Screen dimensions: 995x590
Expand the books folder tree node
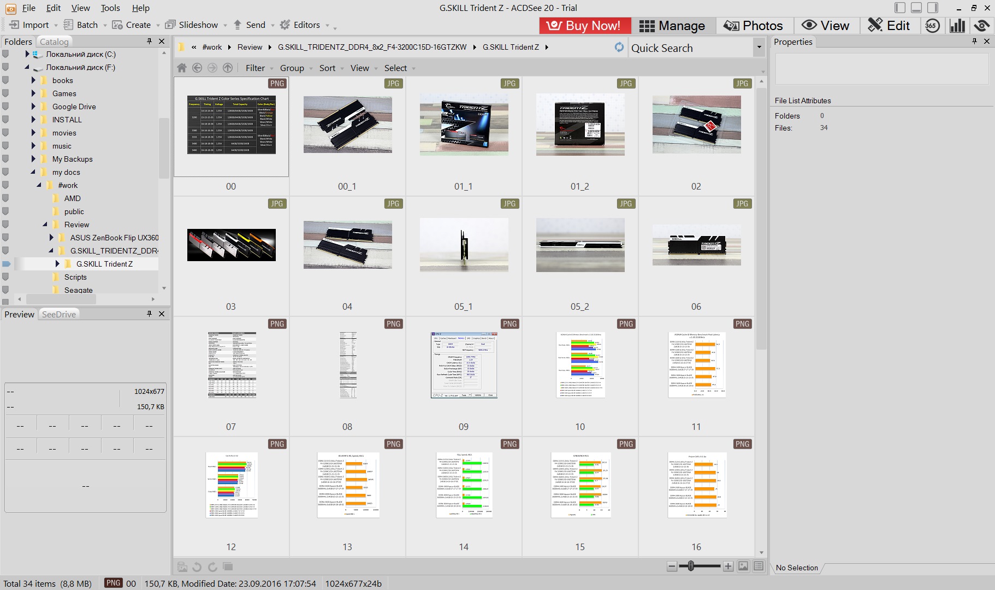pos(33,80)
